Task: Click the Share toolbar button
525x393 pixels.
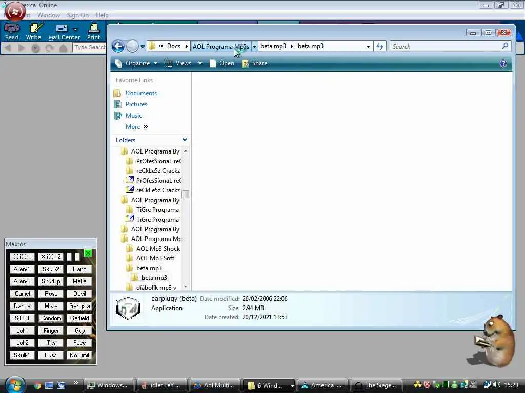Action: point(255,63)
